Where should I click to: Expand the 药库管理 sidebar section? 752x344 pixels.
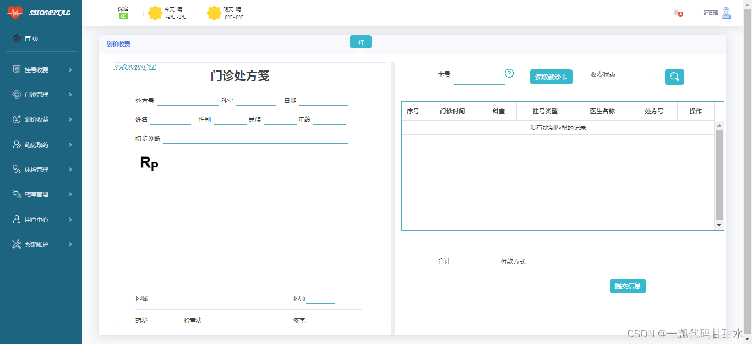[x=69, y=194]
